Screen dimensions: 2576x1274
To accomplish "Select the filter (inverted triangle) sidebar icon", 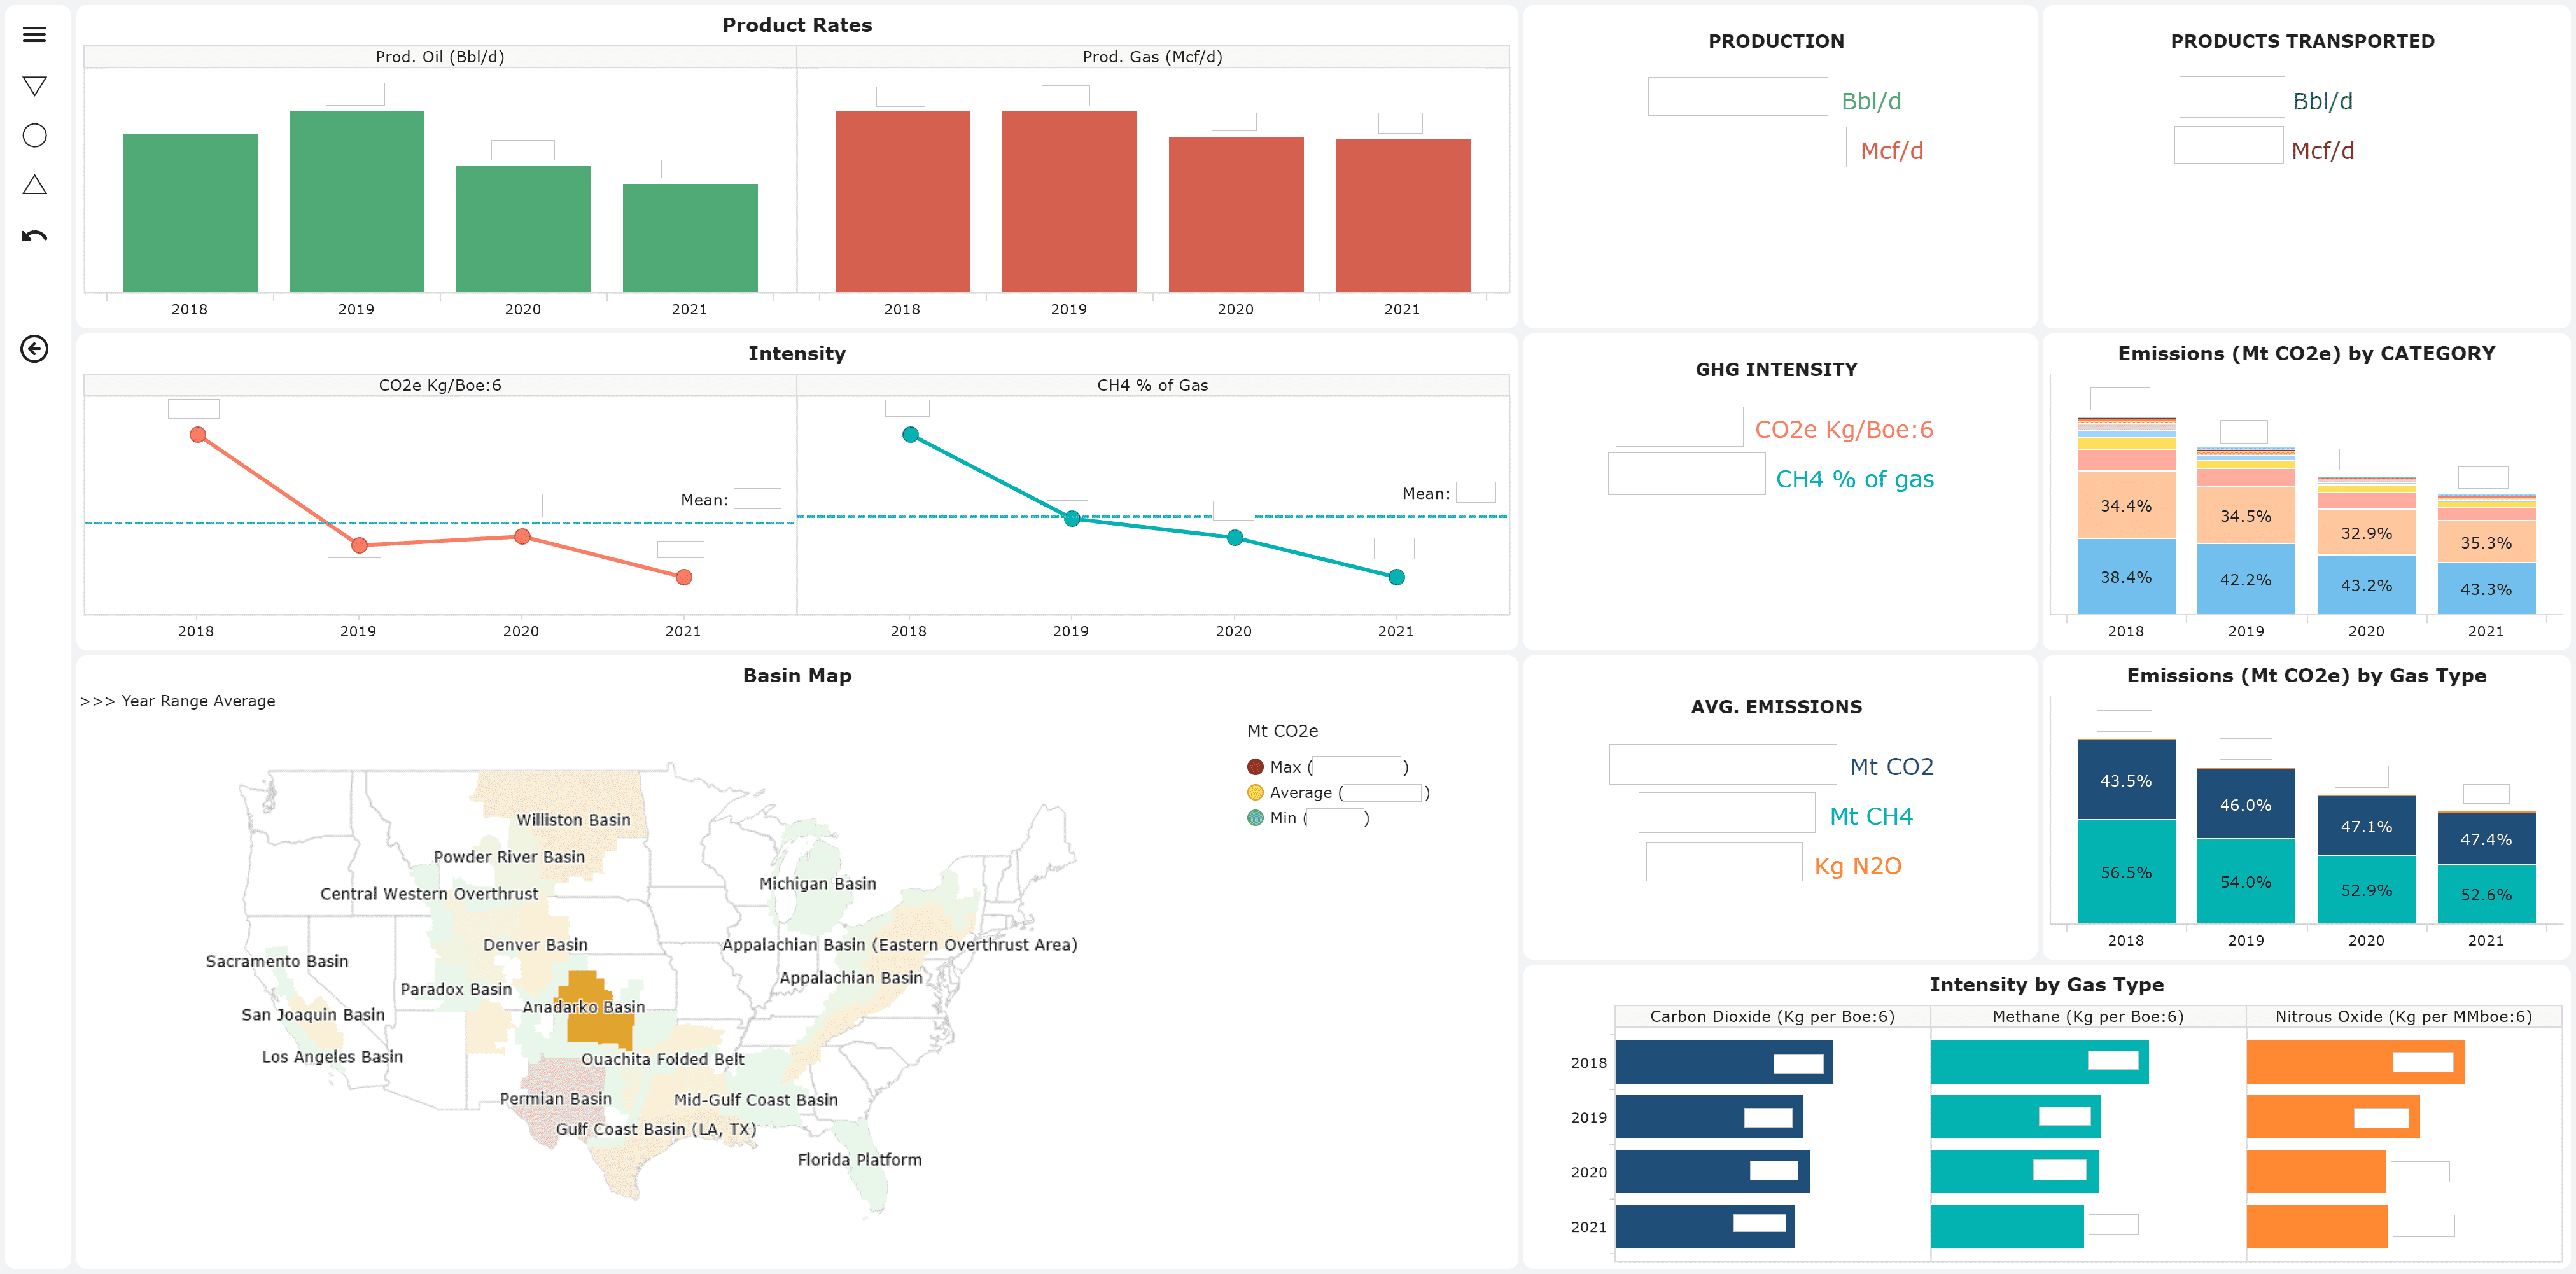I will tap(34, 84).
